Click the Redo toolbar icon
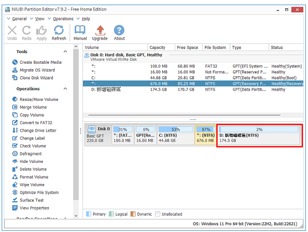The width and height of the screenshot is (308, 232). pyautogui.click(x=27, y=30)
